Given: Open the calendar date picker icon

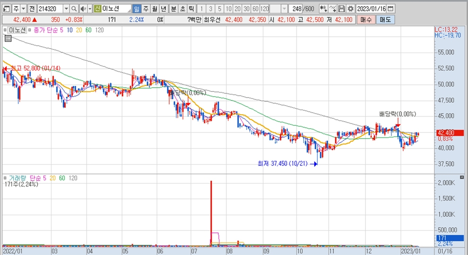Looking at the screenshot, I should tap(390, 9).
